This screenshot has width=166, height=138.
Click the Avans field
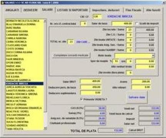click(x=141, y=82)
